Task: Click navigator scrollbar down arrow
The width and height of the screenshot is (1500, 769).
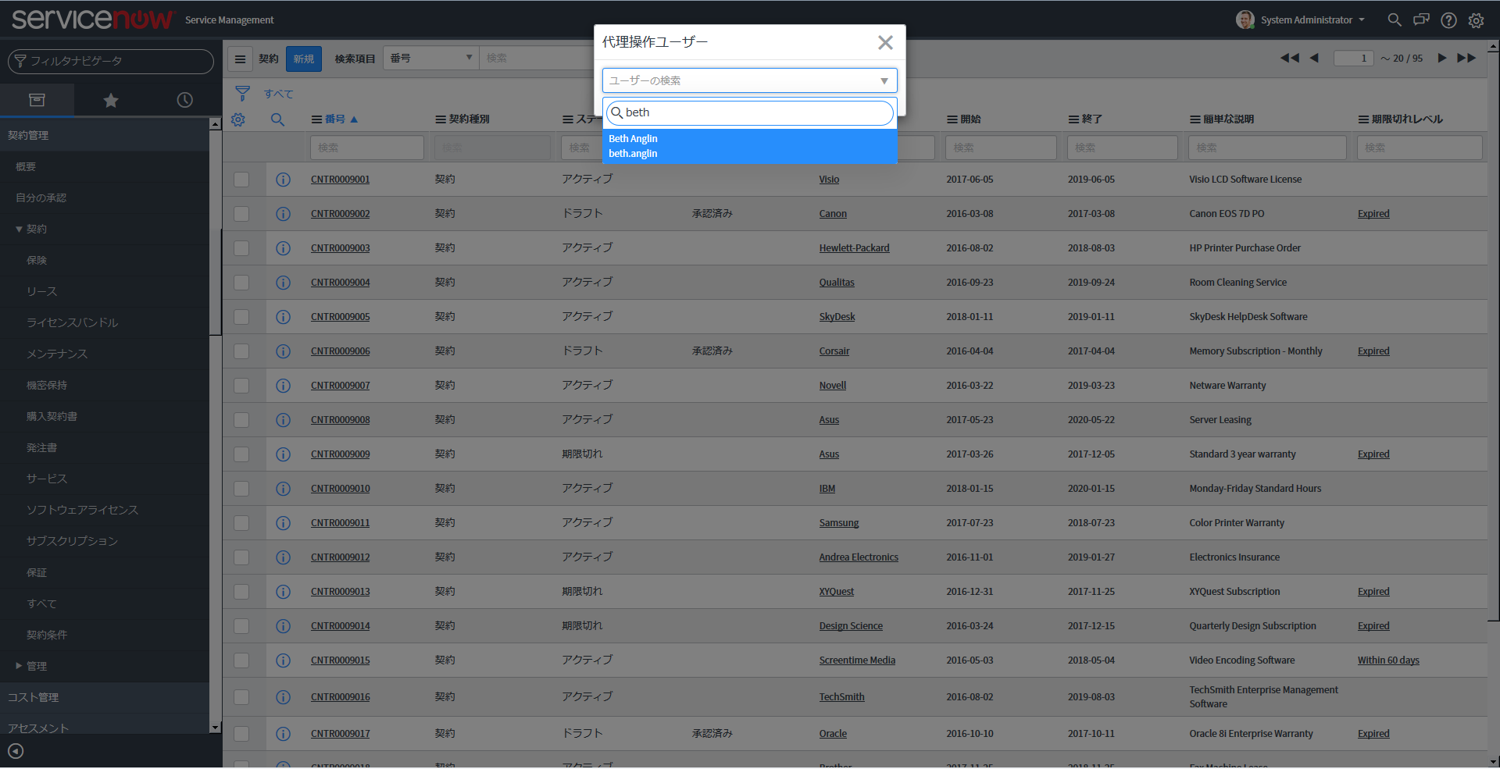Action: pos(216,728)
